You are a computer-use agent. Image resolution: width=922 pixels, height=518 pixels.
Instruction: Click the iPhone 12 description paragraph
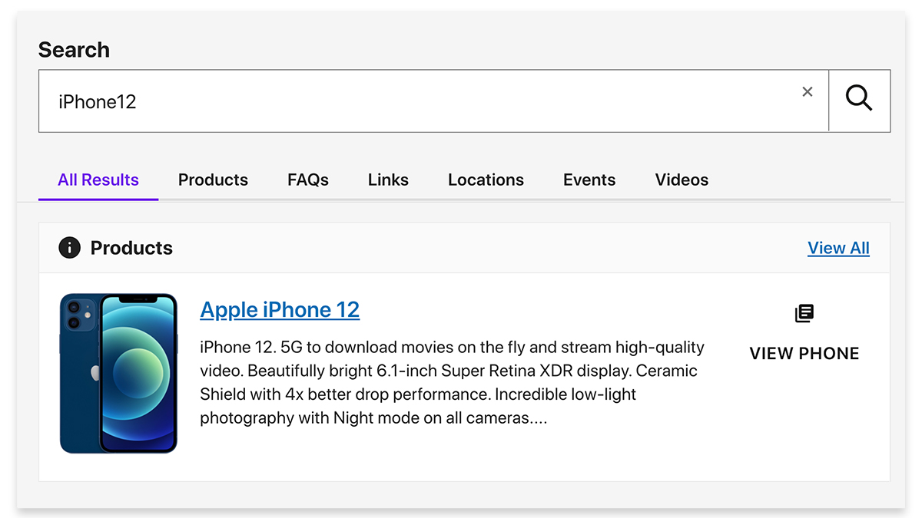pos(453,383)
